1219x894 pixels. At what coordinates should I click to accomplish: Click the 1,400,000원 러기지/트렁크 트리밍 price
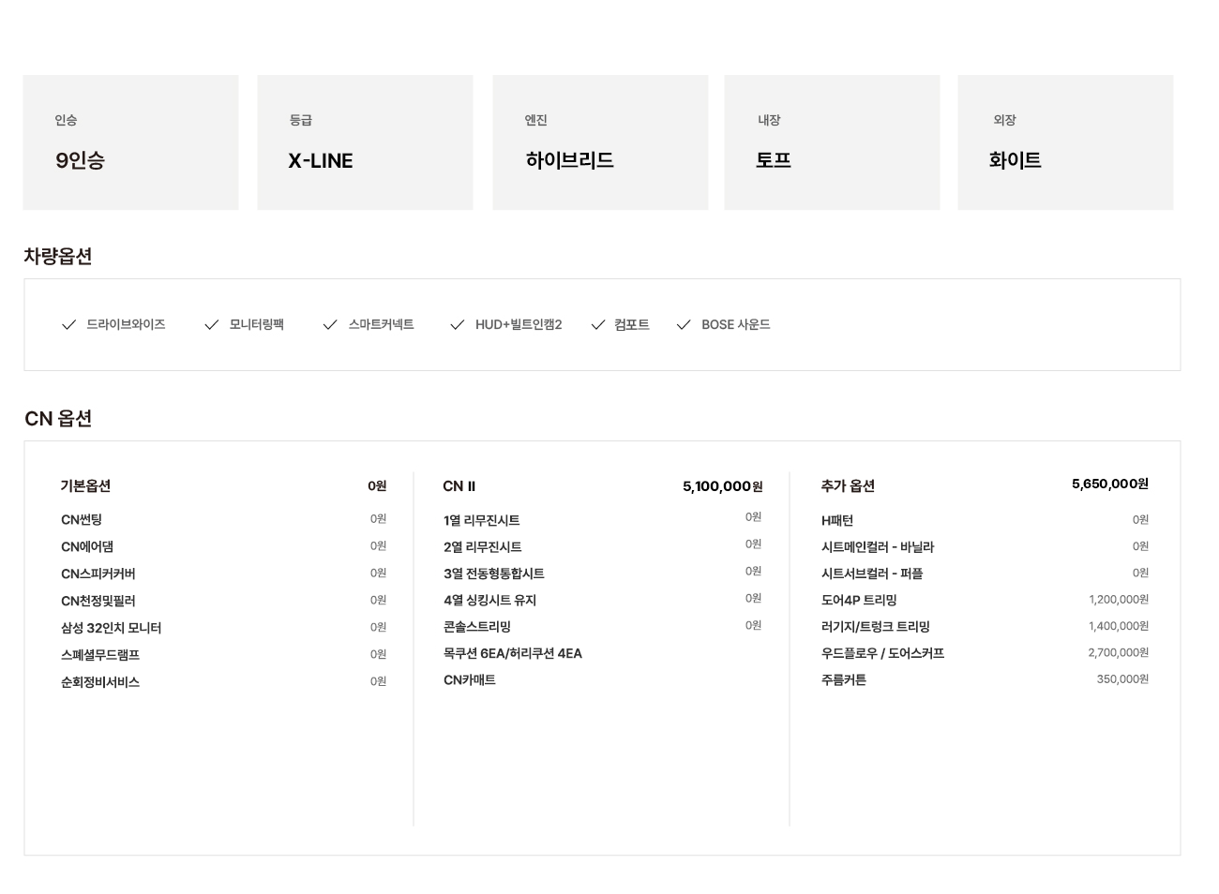pyautogui.click(x=1119, y=626)
